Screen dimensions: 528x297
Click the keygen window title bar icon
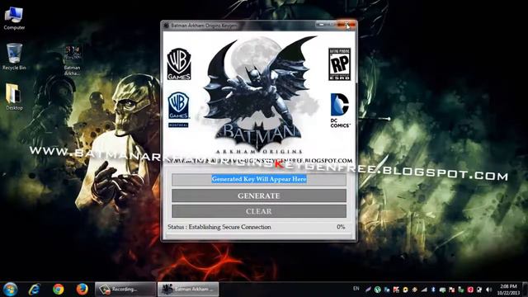pos(166,26)
